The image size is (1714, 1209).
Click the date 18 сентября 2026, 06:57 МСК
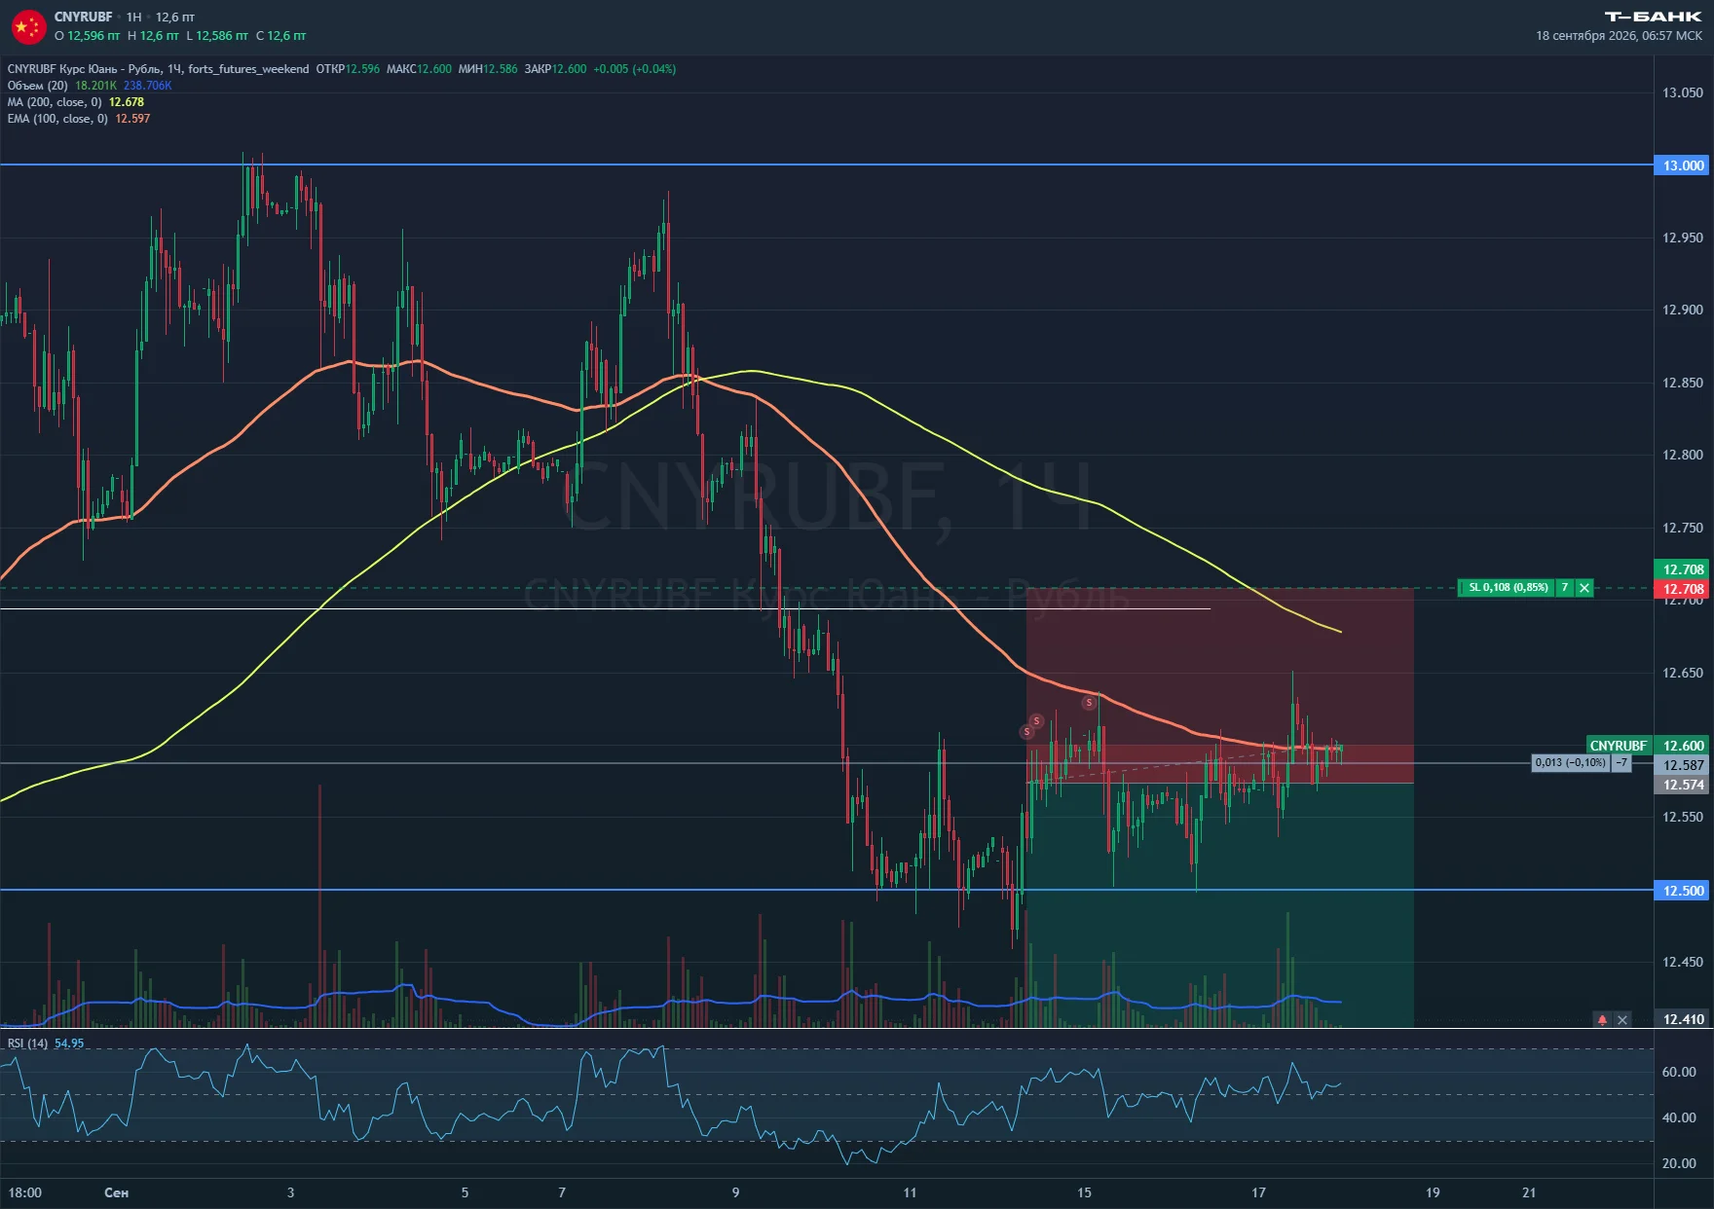[1619, 36]
